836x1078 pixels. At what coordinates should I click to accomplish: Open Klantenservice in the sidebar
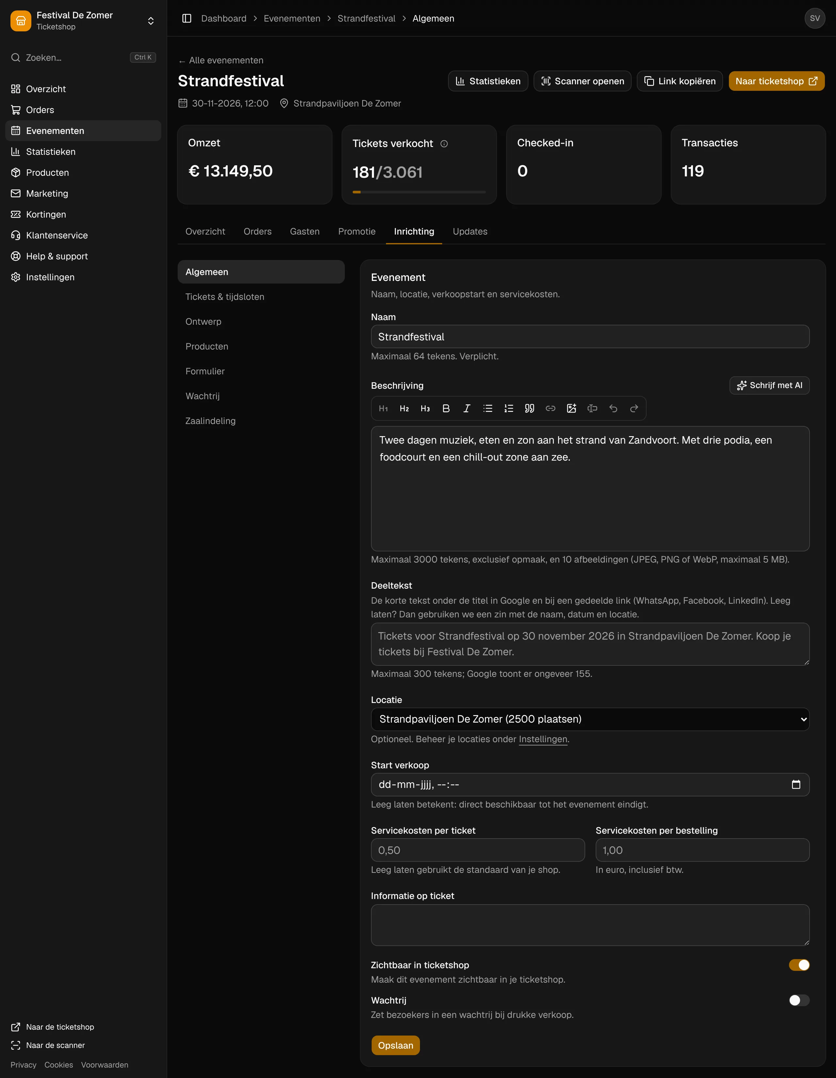pos(83,236)
